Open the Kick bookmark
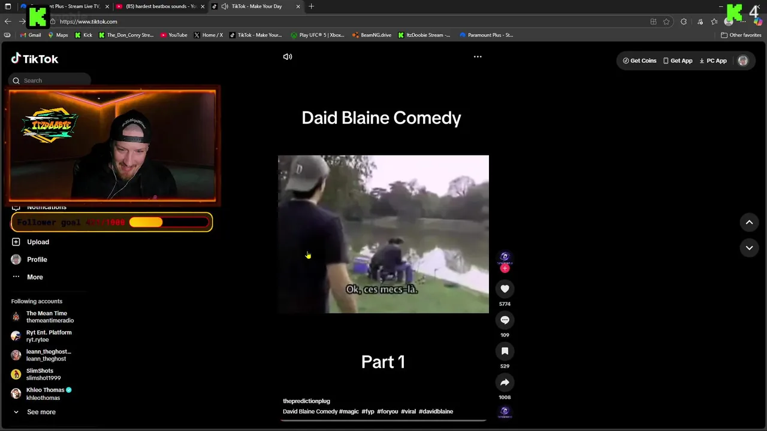This screenshot has width=767, height=431. [x=83, y=35]
